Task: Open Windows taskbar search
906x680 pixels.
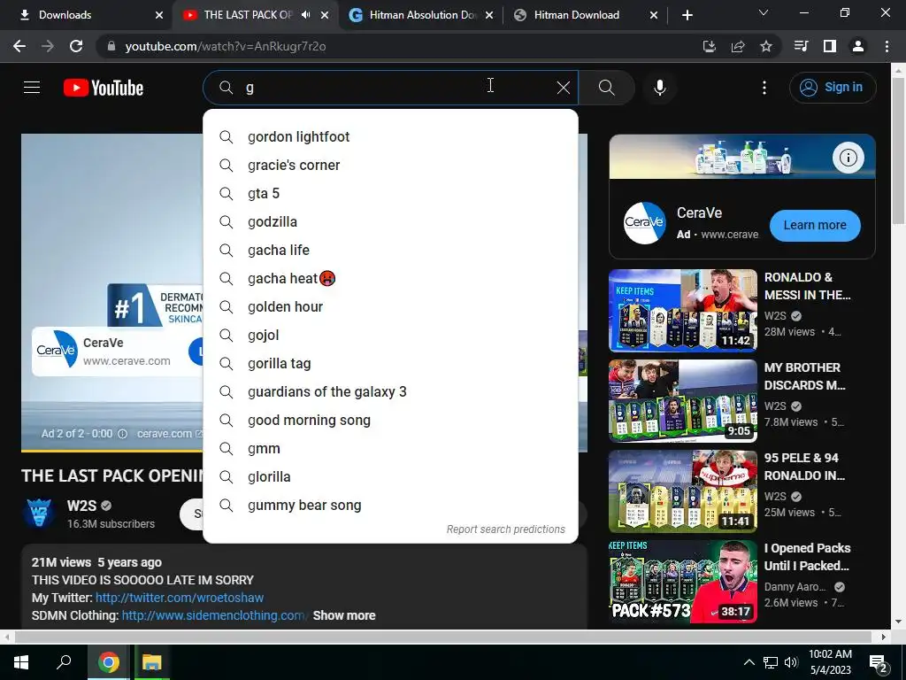Action: pos(64,662)
